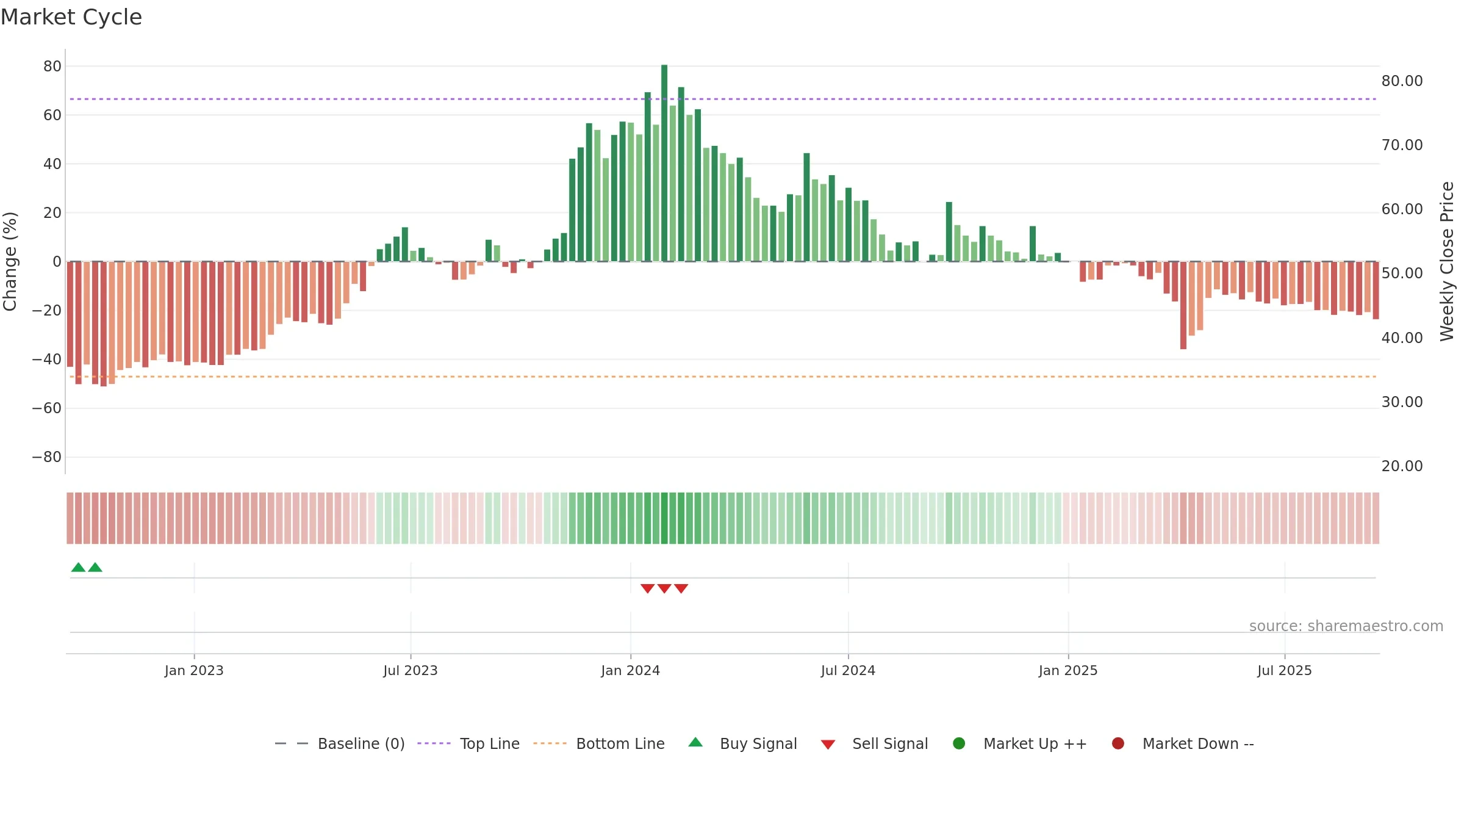Image resolution: width=1464 pixels, height=824 pixels.
Task: Click the Market Cycle chart title
Action: (71, 17)
